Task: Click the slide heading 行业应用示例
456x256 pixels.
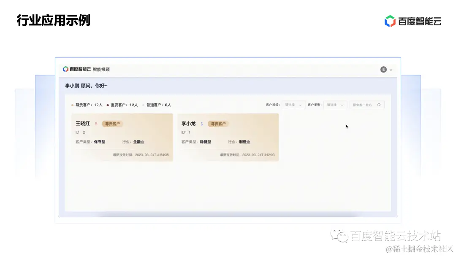Action: click(x=53, y=20)
